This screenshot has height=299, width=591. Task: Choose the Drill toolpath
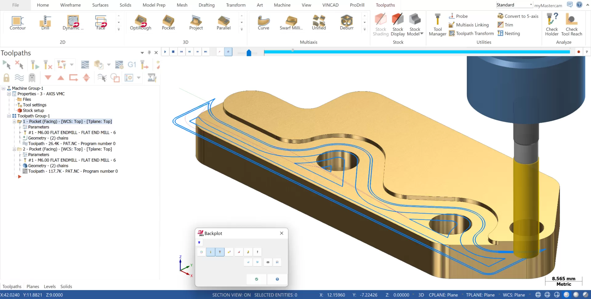pyautogui.click(x=45, y=23)
